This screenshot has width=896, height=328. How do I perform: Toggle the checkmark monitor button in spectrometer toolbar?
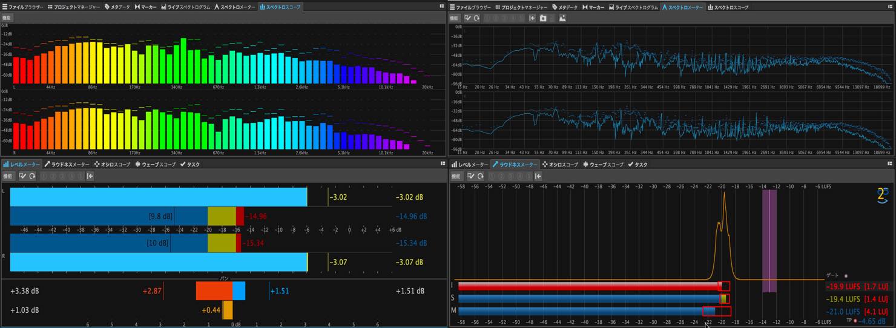click(x=468, y=18)
